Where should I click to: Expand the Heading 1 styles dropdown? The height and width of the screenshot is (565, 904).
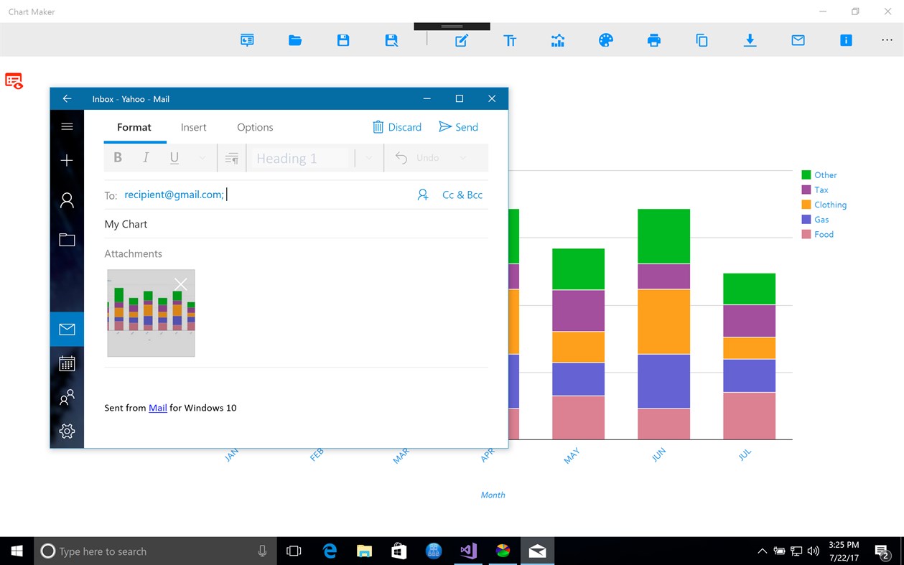[368, 158]
